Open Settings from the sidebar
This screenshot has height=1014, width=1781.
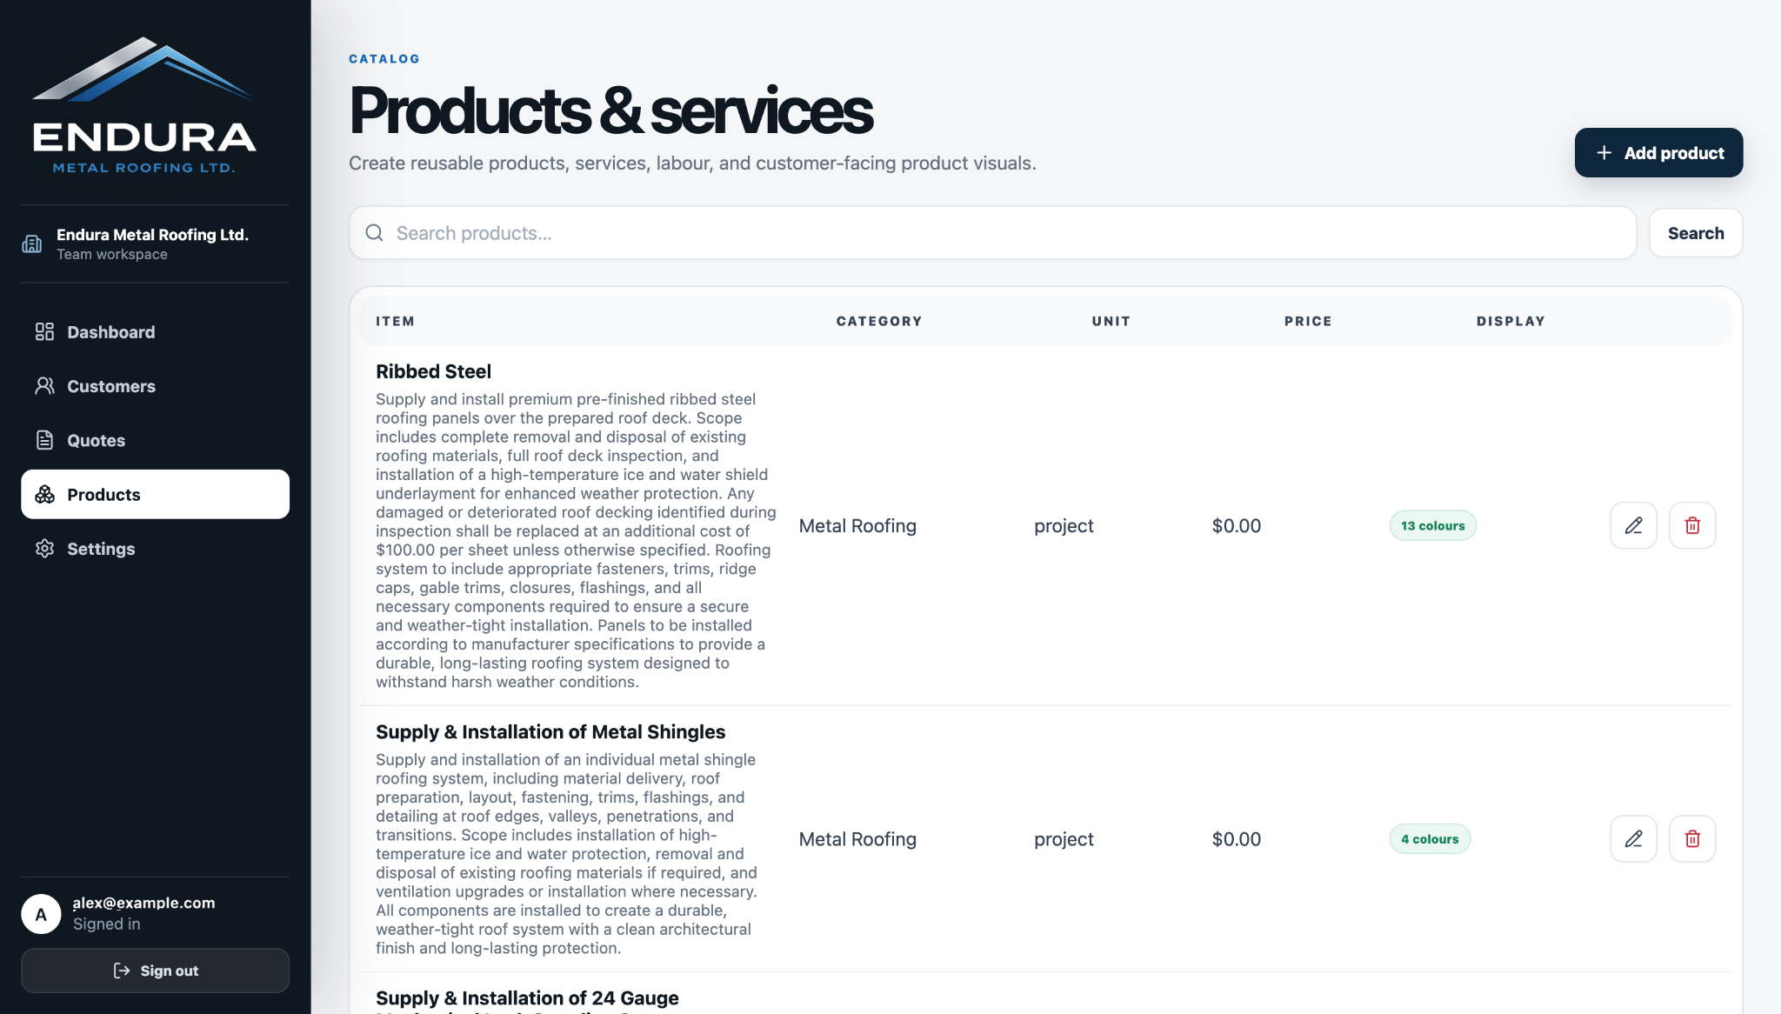pos(155,549)
